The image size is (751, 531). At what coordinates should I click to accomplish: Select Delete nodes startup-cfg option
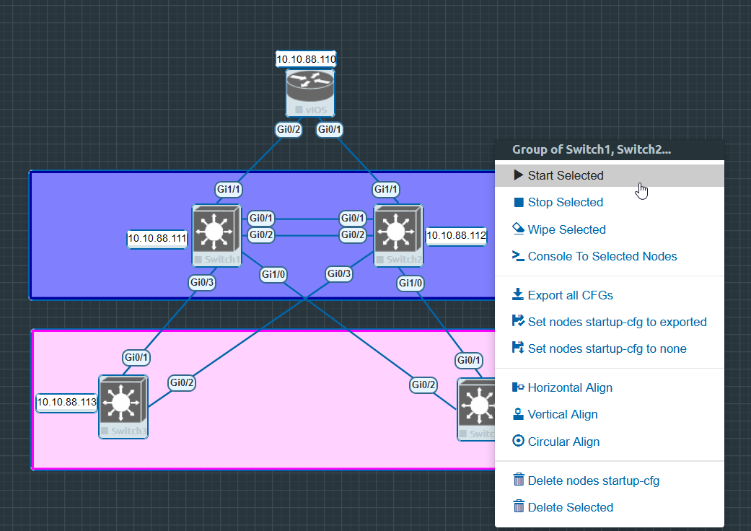point(593,480)
